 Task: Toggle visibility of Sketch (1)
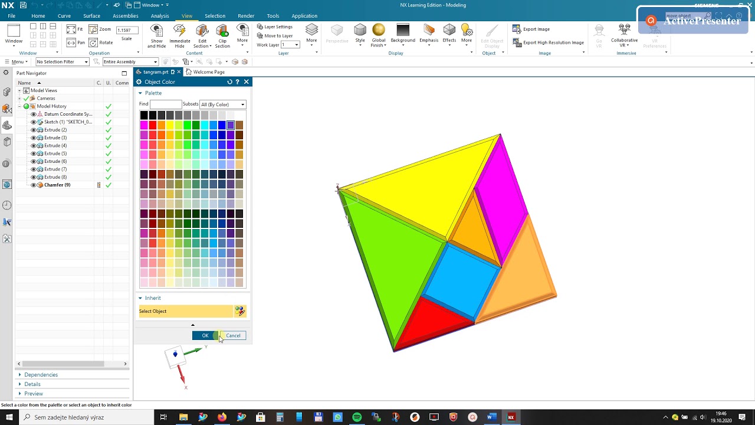[x=34, y=122]
